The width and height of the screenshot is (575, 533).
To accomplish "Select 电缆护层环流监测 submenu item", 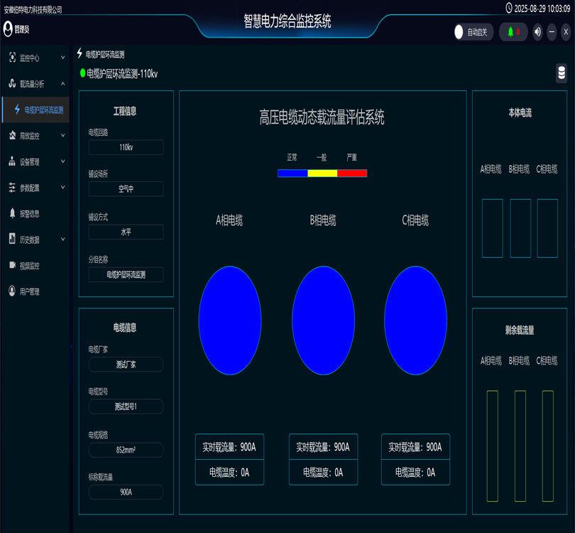I will pos(43,110).
